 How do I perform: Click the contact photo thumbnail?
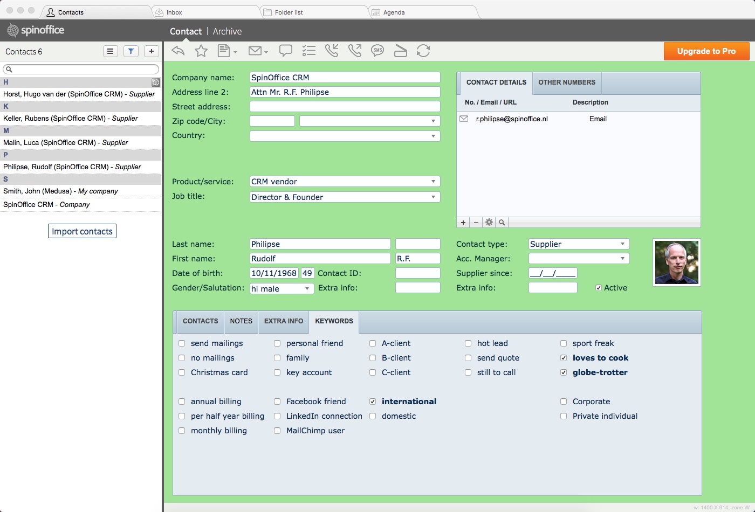point(677,262)
